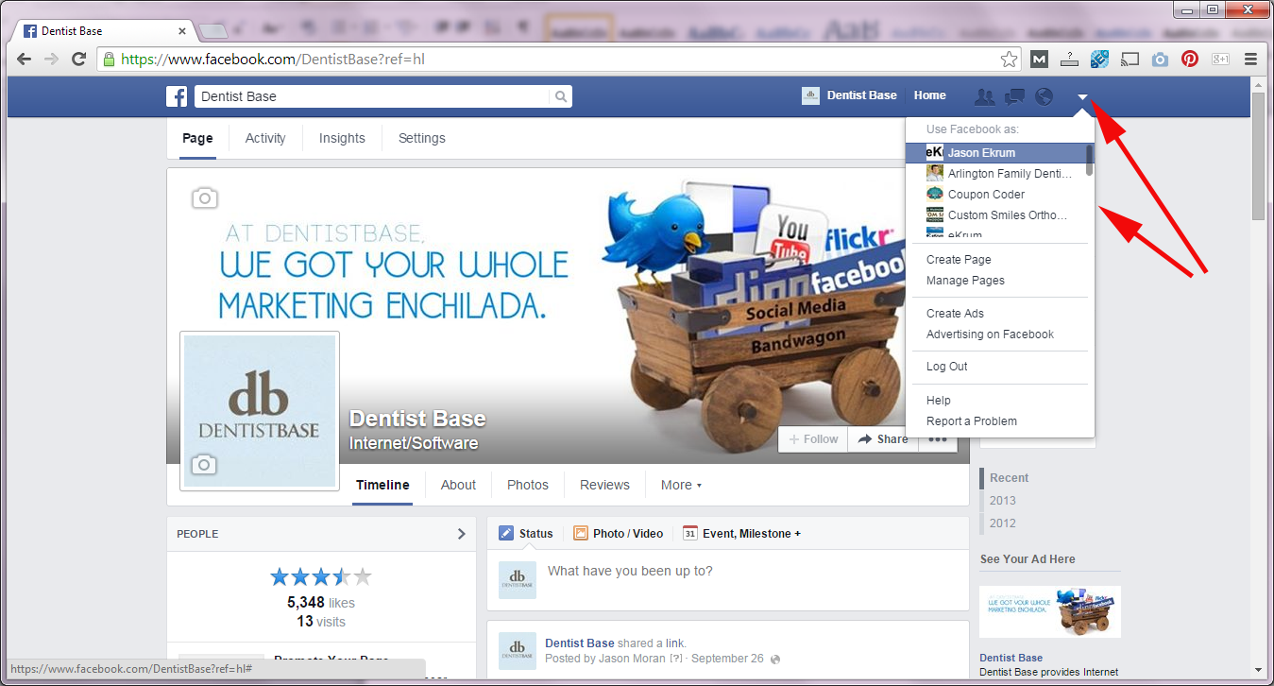1274x686 pixels.
Task: Select the Event, Milestone + option
Action: (741, 534)
